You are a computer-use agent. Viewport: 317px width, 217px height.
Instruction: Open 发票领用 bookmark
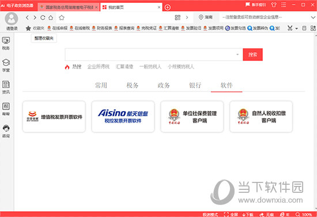coord(213,28)
